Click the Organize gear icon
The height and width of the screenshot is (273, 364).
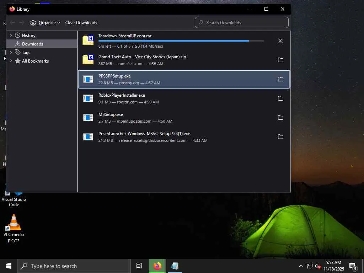click(x=33, y=22)
